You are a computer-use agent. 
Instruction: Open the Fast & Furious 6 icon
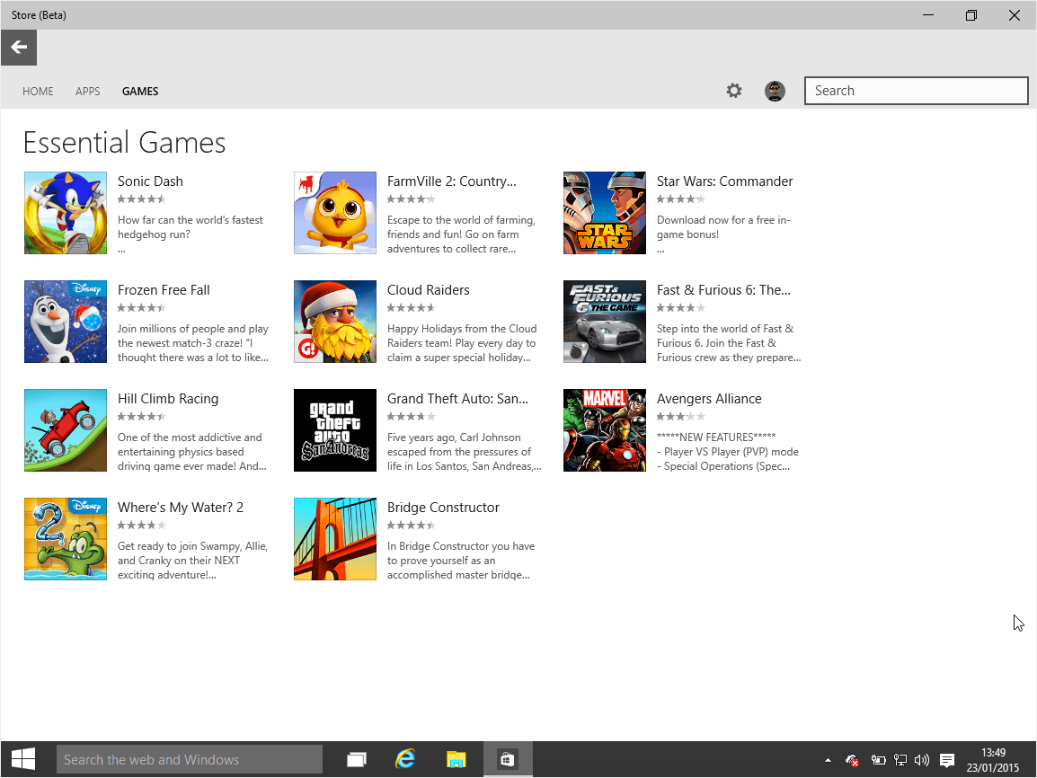[605, 322]
